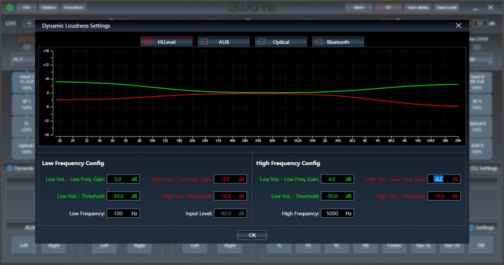Edit High Frequency Config low-volume gain 4.0
The image size is (504, 265).
pyautogui.click(x=337, y=179)
